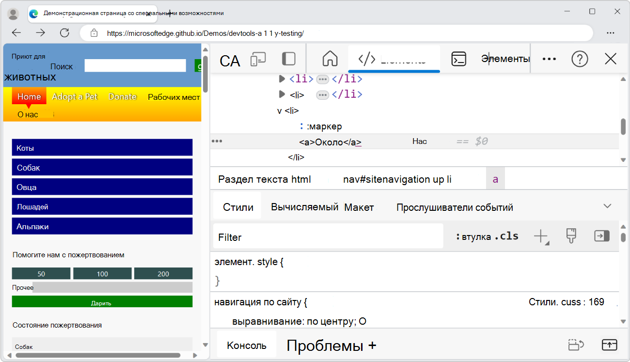The height and width of the screenshot is (362, 630).
Task: Open the ellipsis expander inside the li node
Action: coord(323,94)
